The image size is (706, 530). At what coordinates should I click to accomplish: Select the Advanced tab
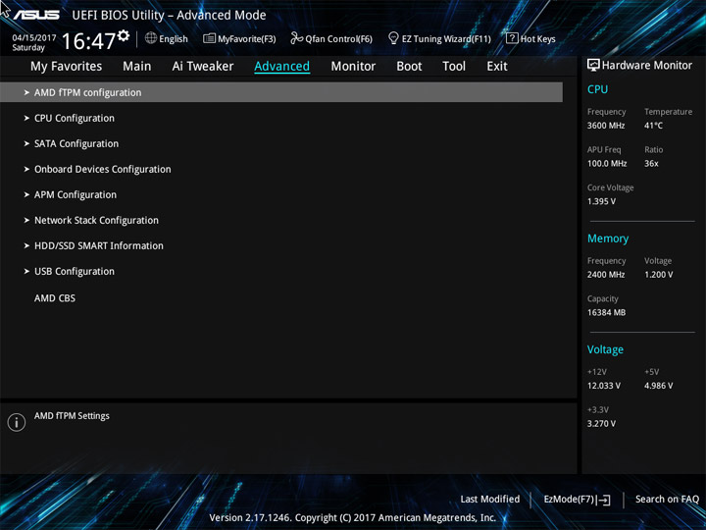[x=281, y=67]
